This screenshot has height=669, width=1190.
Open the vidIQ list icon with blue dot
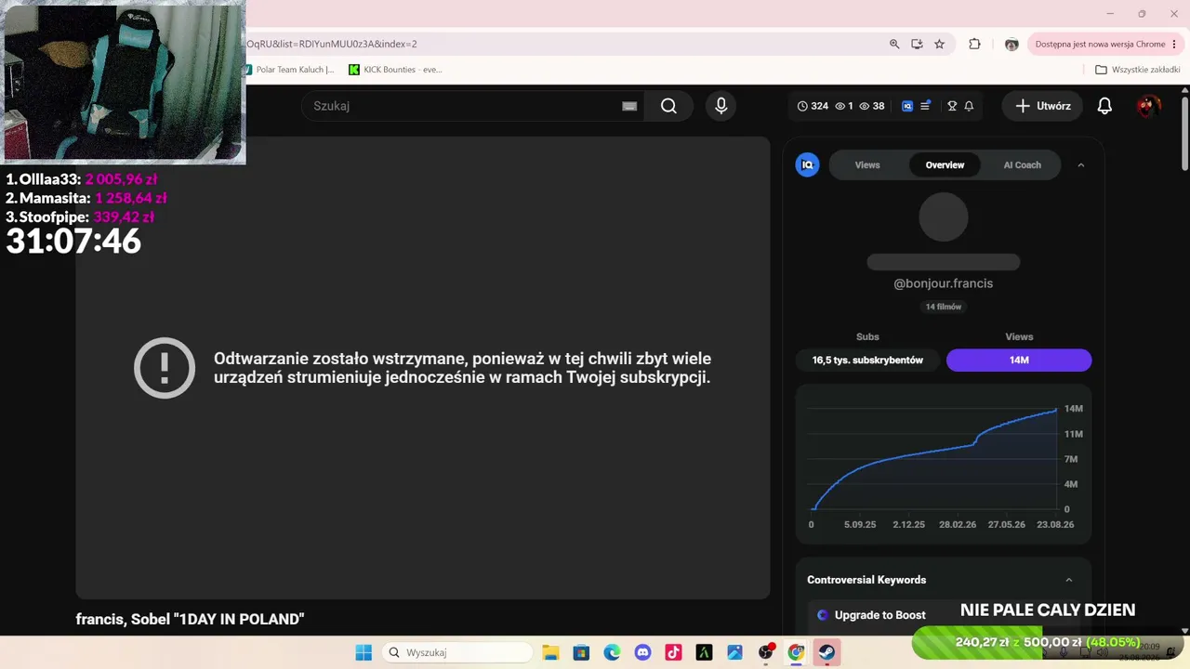926,106
